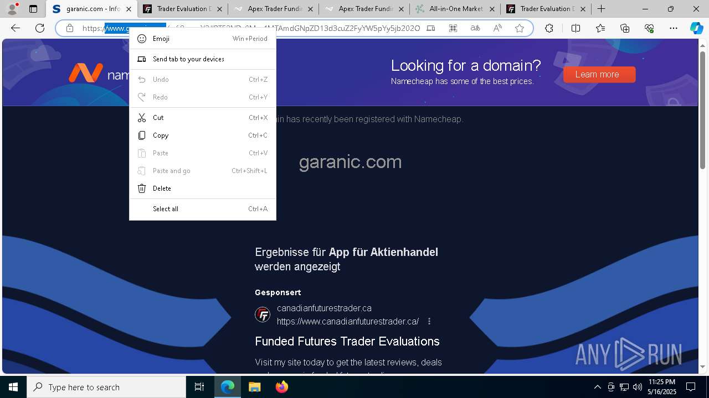
Task: Open Funded Futures Trader Evaluations headline
Action: pyautogui.click(x=347, y=342)
